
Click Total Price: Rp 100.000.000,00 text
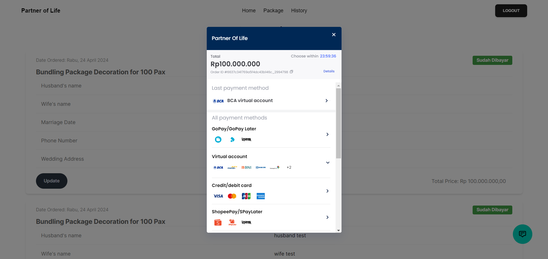click(469, 181)
